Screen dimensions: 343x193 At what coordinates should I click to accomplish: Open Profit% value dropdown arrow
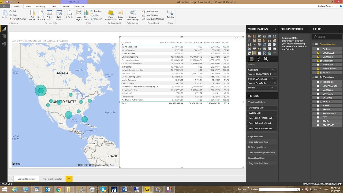click(272, 88)
